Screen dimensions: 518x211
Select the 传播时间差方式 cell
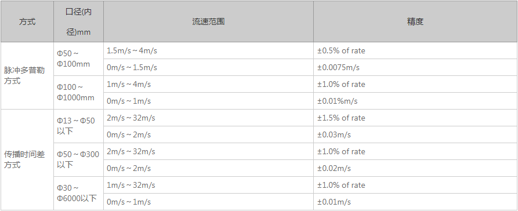(x=27, y=159)
